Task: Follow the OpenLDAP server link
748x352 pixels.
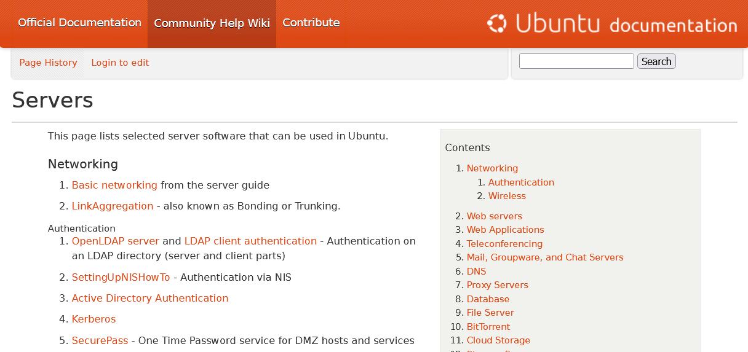Action: coord(116,241)
